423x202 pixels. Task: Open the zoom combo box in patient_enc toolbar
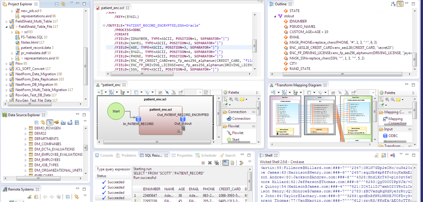194,92
